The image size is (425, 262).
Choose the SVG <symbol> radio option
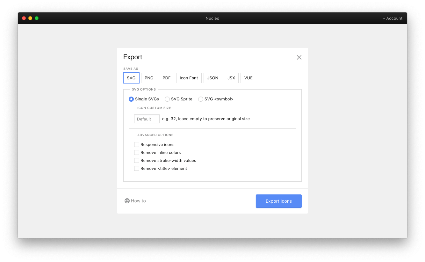pos(201,99)
